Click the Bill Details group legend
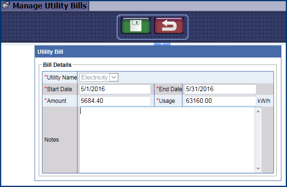 tap(56, 65)
